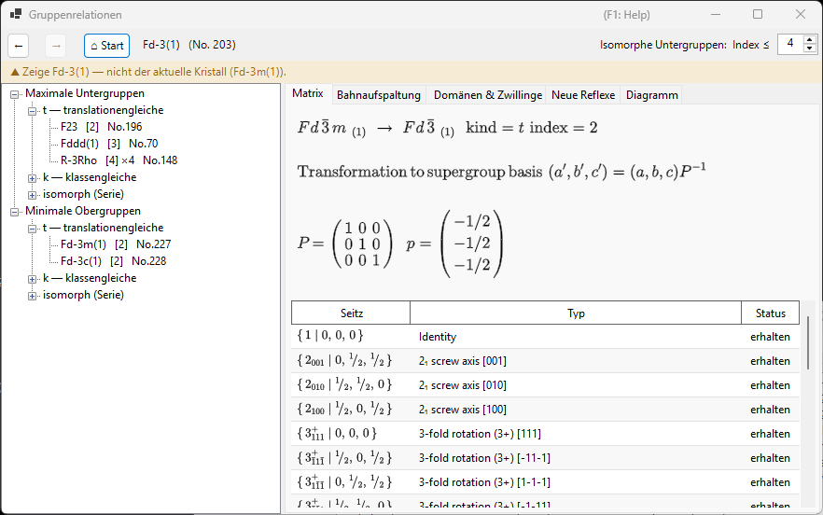
Task: Expand isomorph (Serie) under Maximale Untergruppen
Action: (33, 195)
